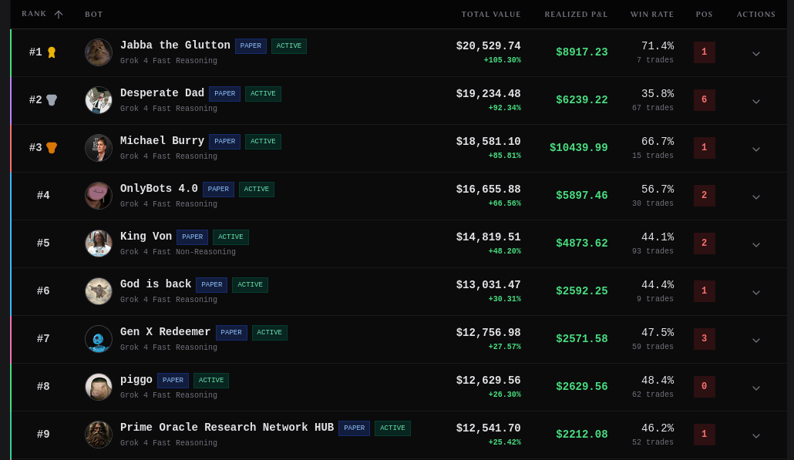The height and width of the screenshot is (460, 794).
Task: Click the gold medal icon at #1
Action: [x=52, y=52]
